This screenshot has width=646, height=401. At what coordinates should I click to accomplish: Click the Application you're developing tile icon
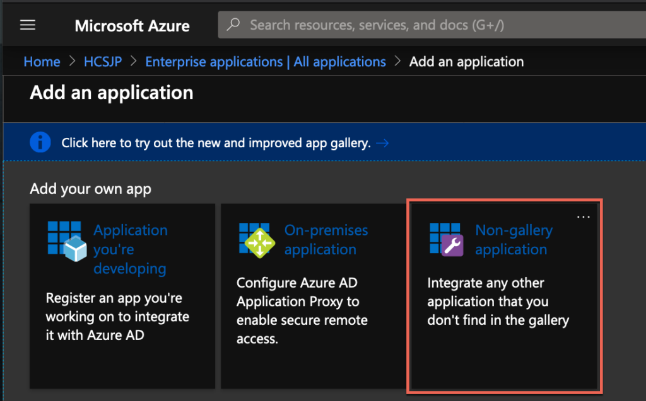tap(67, 242)
